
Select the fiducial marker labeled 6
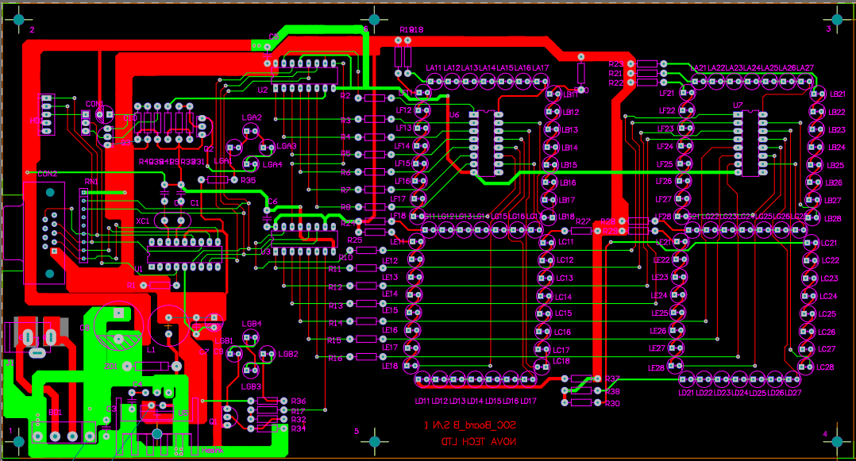[374, 19]
